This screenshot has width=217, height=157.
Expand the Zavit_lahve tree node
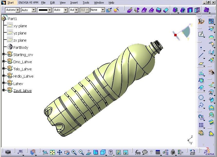point(4,90)
